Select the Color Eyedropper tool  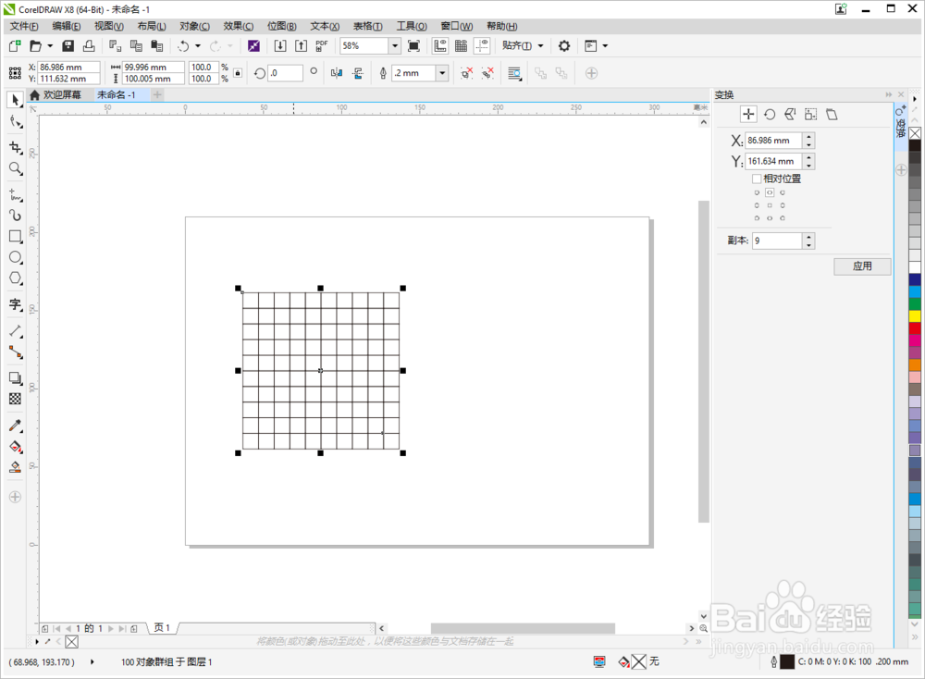[15, 426]
